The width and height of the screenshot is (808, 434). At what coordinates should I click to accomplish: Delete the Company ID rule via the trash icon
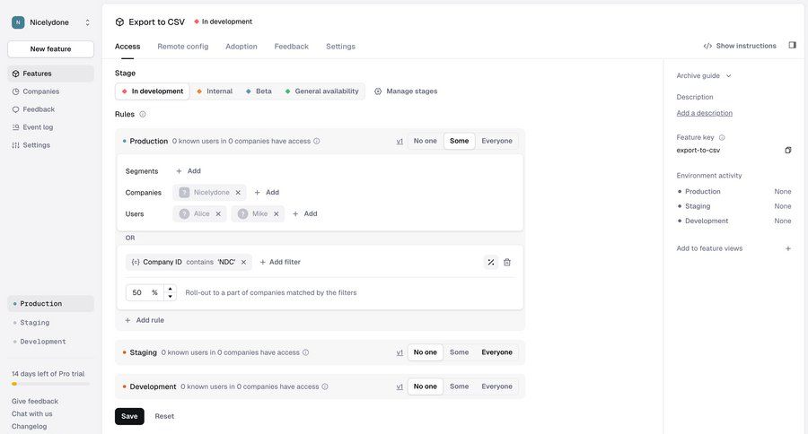507,263
